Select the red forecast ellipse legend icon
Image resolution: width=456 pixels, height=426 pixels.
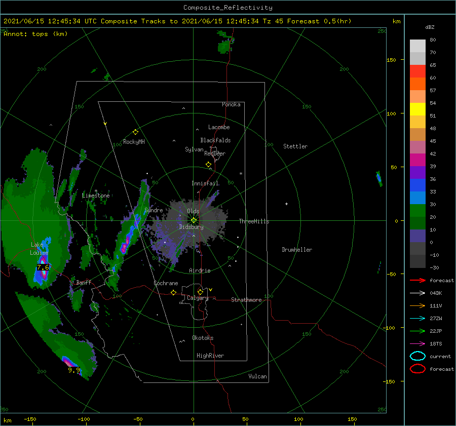point(417,369)
